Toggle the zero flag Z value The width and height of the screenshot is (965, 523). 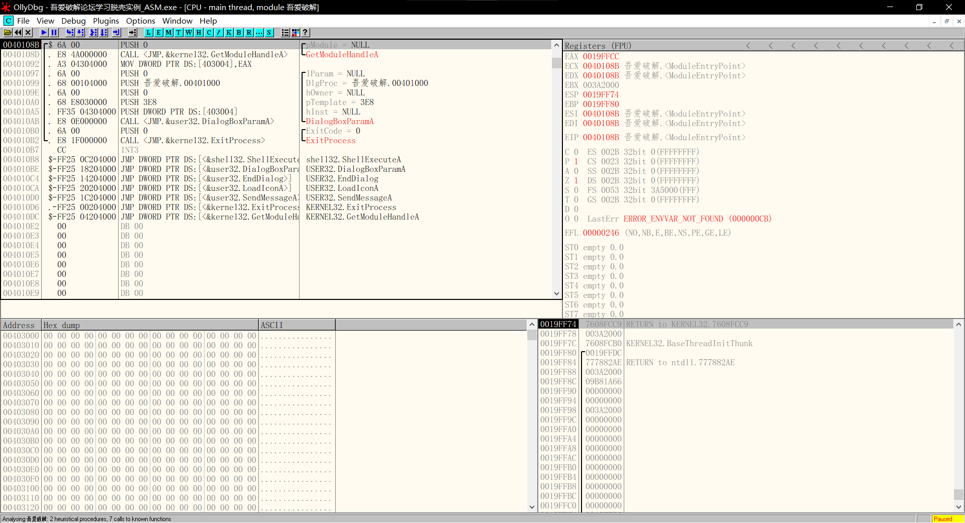(x=576, y=180)
